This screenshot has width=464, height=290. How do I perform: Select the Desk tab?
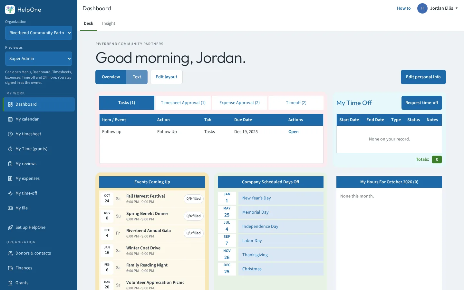pyautogui.click(x=88, y=24)
